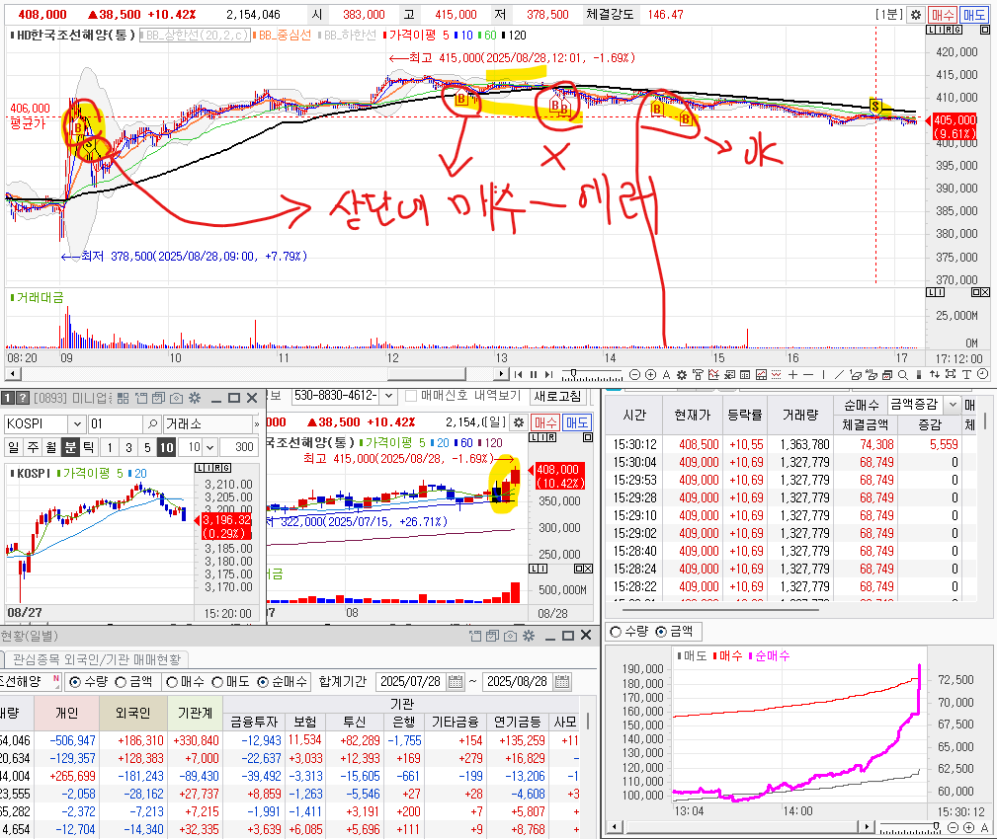The width and height of the screenshot is (997, 839).
Task: Expand the 거래소 field chevron (») in the mini window
Action: [256, 423]
